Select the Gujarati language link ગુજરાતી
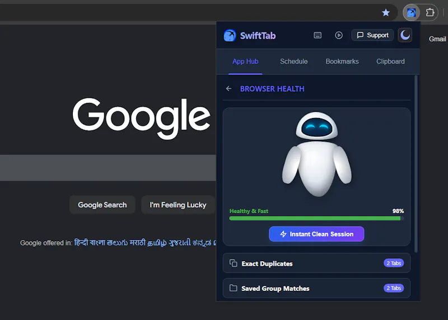 tap(179, 243)
